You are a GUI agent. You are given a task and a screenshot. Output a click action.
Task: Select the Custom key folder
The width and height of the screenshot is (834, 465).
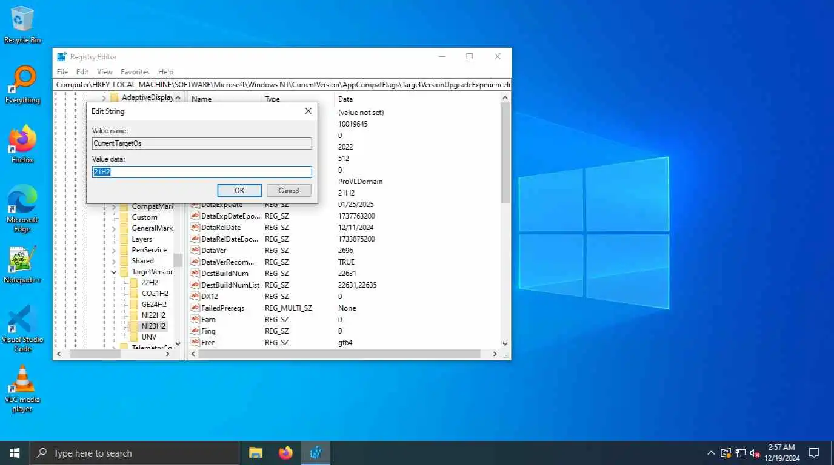(x=144, y=217)
